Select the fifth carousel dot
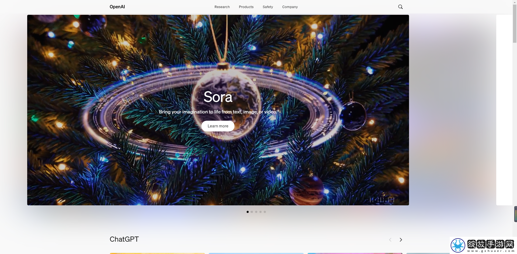The height and width of the screenshot is (254, 517). (265, 212)
